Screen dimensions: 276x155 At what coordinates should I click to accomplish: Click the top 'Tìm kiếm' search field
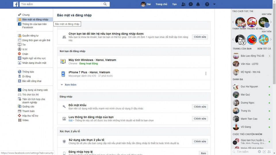click(60, 4)
